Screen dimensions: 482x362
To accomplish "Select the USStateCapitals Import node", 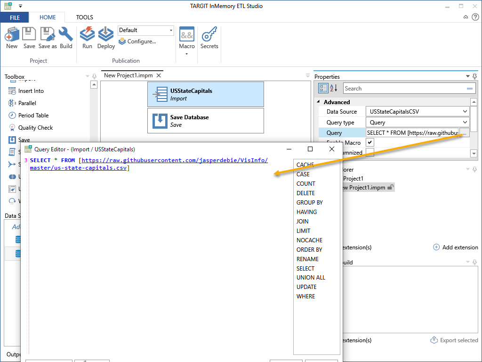I will 206,94.
